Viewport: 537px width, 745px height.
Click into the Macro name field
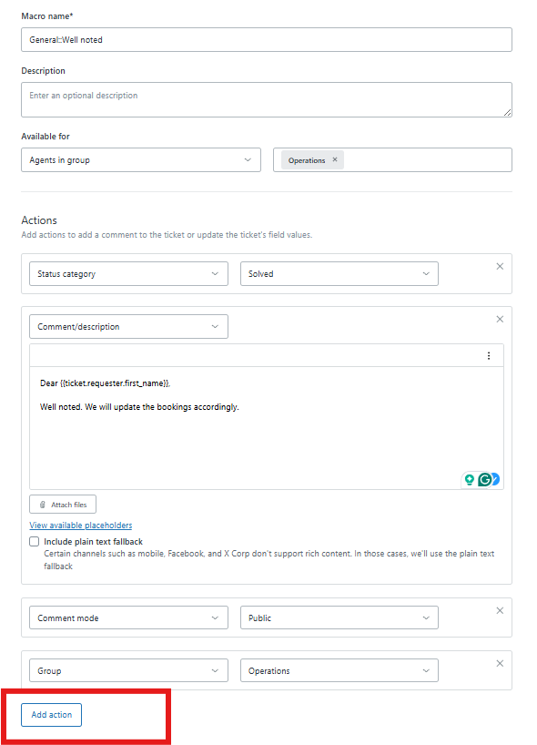point(267,39)
